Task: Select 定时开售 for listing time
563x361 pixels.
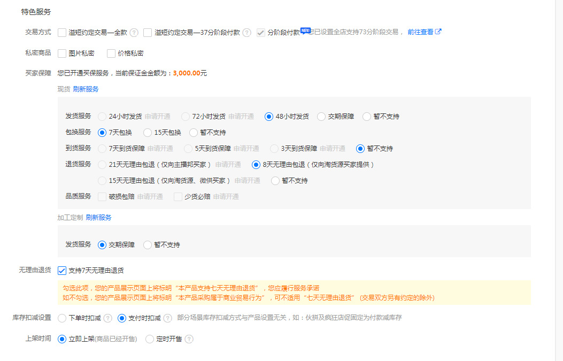Action: 150,339
